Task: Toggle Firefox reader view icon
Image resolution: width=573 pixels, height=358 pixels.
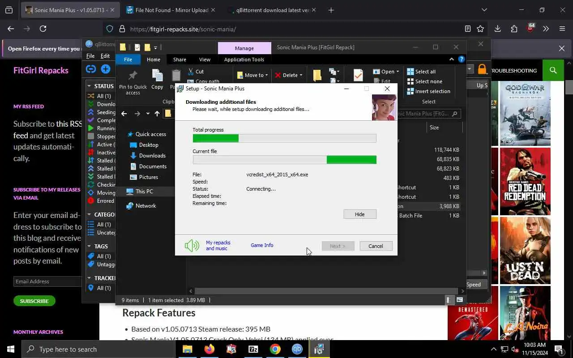Action: click(x=467, y=29)
